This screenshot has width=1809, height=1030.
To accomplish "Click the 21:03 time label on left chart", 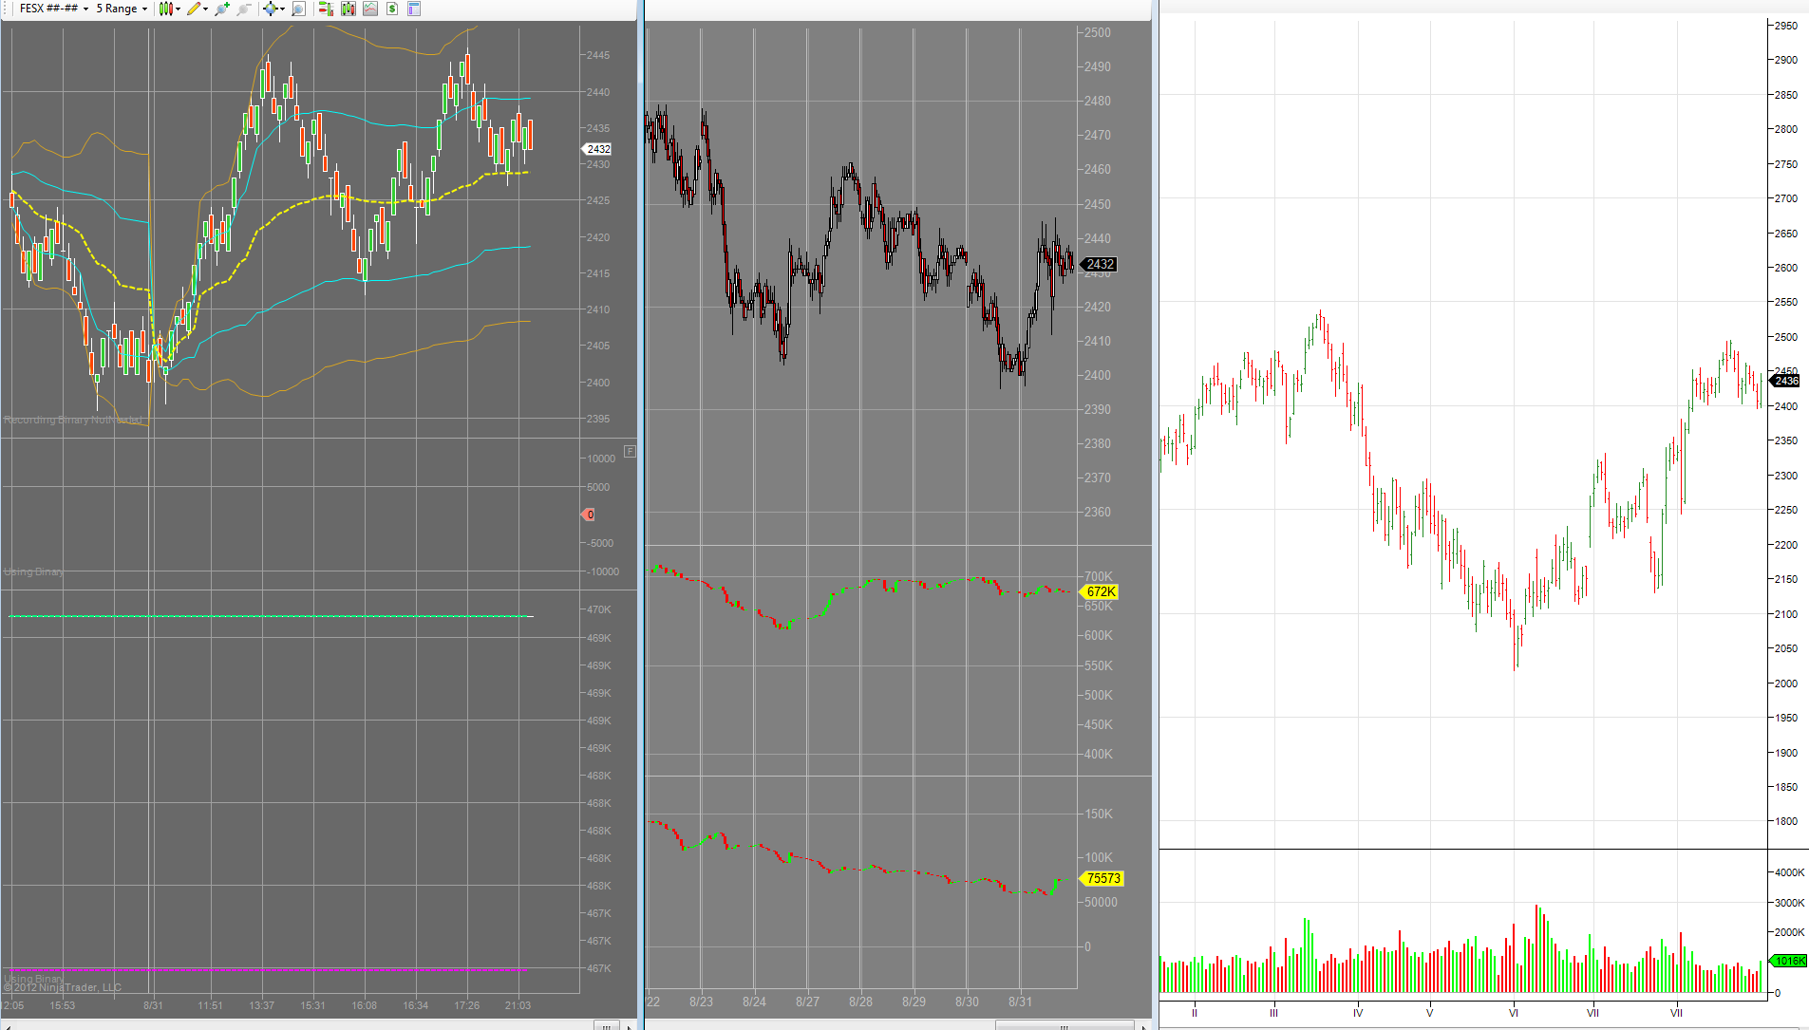I will coord(518,1005).
